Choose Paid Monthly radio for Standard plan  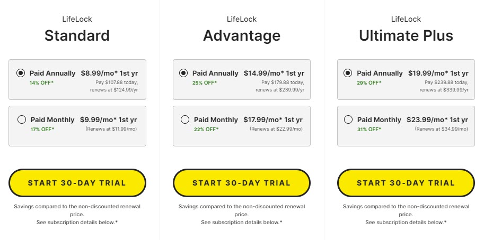22,119
